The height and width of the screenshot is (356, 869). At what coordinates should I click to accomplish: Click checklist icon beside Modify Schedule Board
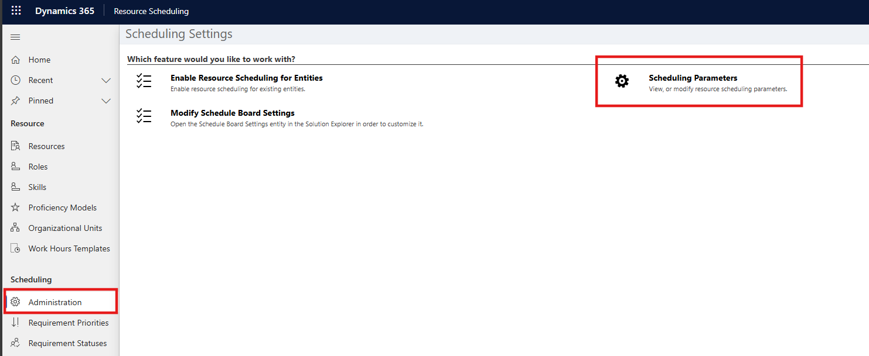(144, 116)
